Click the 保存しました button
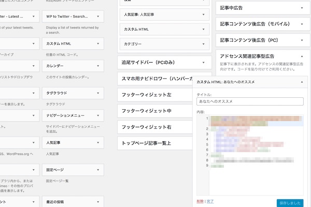The height and width of the screenshot is (207, 311). 290,203
